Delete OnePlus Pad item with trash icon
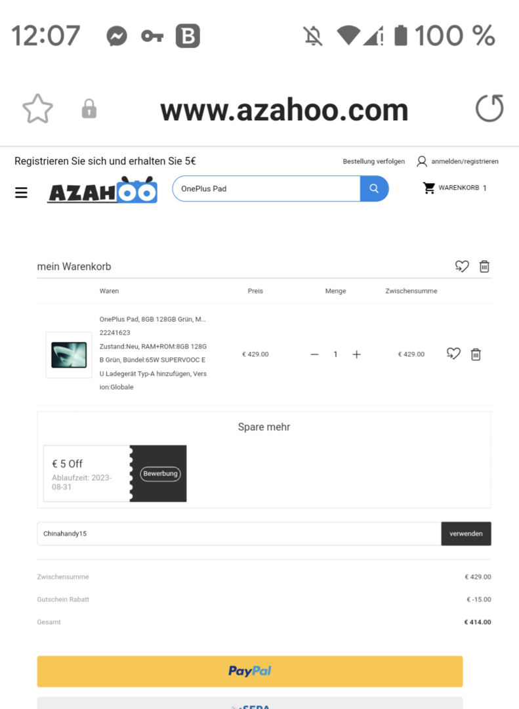 [476, 354]
